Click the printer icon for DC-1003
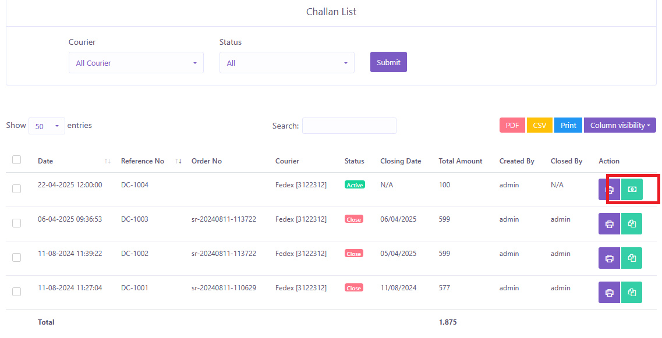 [609, 224]
